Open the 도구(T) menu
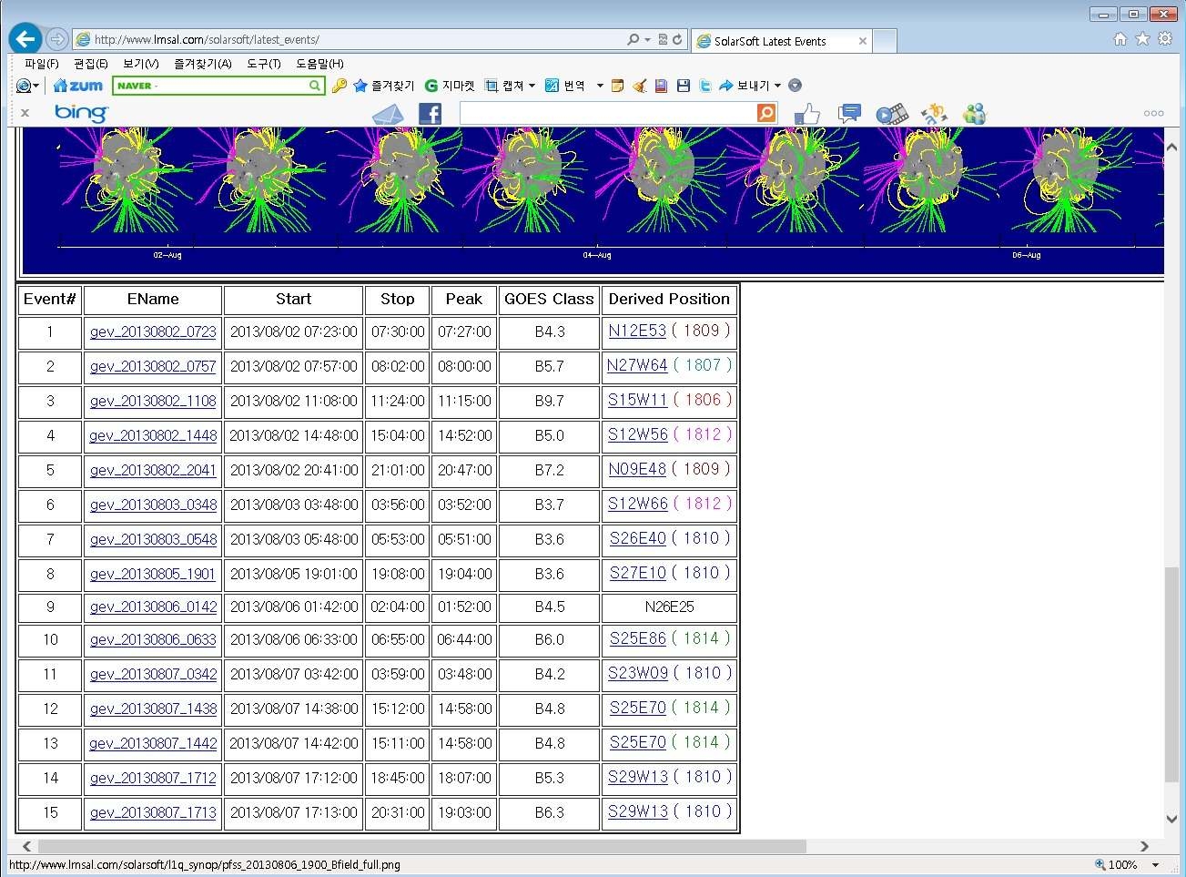The height and width of the screenshot is (877, 1186). (x=263, y=64)
